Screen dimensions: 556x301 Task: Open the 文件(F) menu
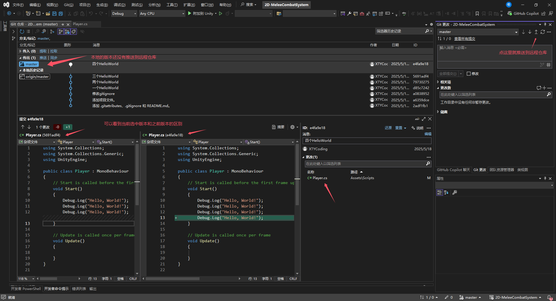(x=18, y=5)
